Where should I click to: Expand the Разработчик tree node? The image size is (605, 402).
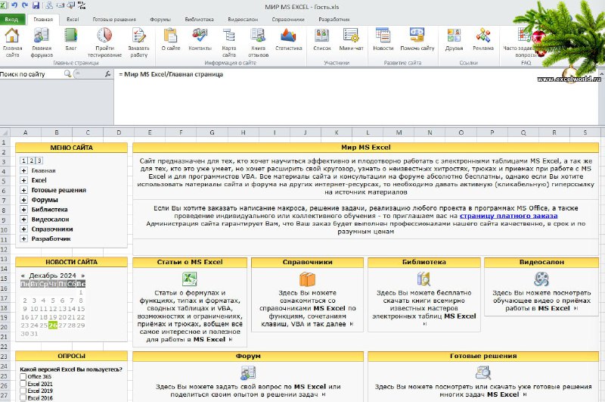click(x=24, y=238)
